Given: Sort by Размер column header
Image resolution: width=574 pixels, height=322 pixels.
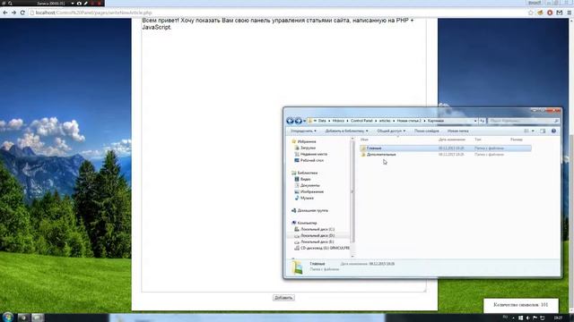Looking at the screenshot, I should point(517,140).
